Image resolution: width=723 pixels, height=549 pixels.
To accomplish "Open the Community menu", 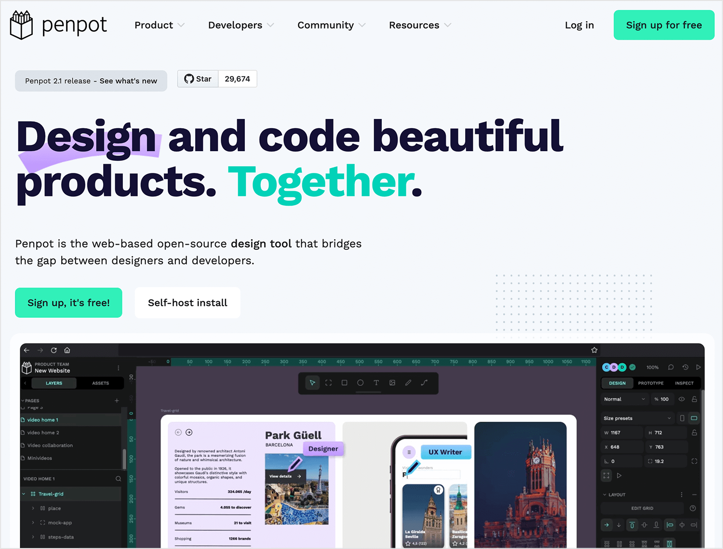I will click(x=331, y=25).
